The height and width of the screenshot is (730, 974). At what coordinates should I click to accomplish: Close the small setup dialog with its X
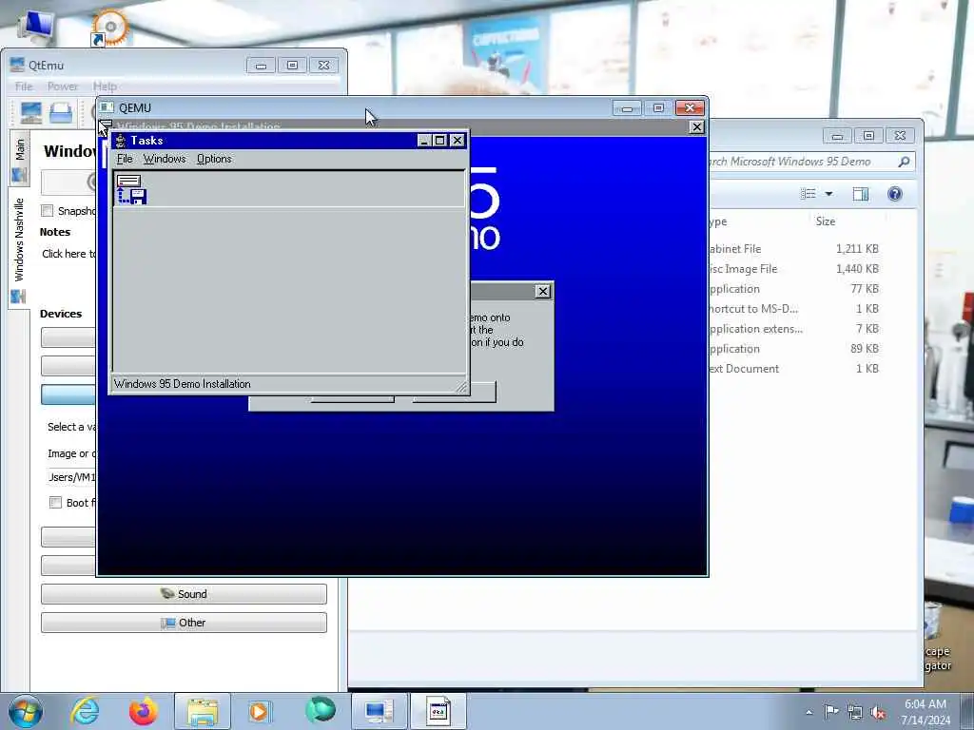tap(543, 291)
